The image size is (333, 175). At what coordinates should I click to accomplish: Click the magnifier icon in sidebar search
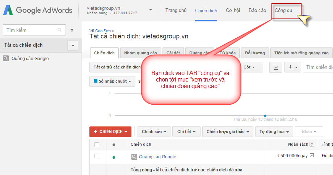[59, 30]
